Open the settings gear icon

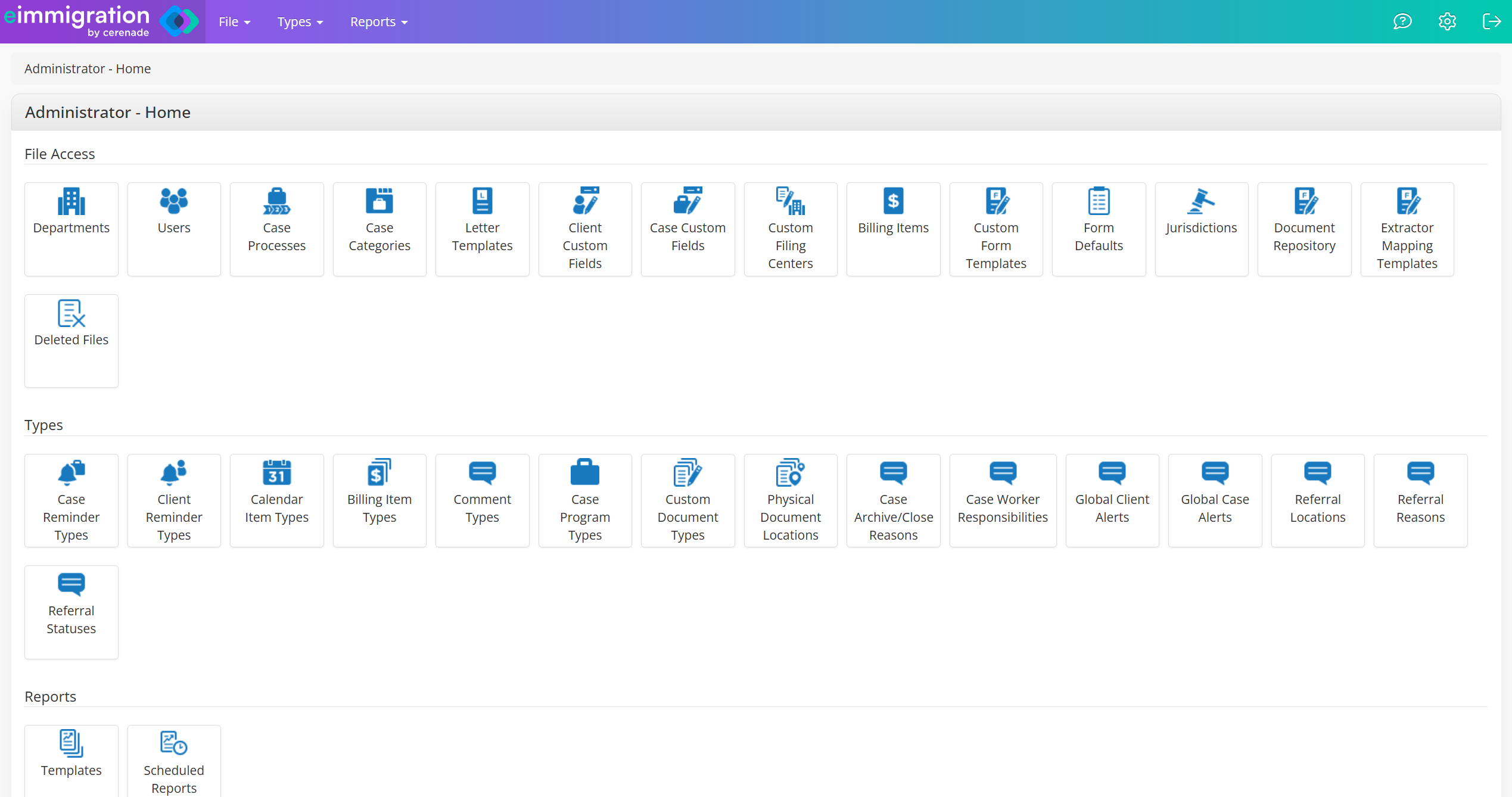1447,22
